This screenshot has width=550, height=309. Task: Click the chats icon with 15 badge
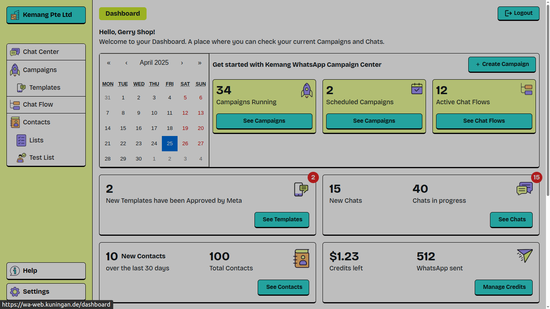click(x=525, y=188)
